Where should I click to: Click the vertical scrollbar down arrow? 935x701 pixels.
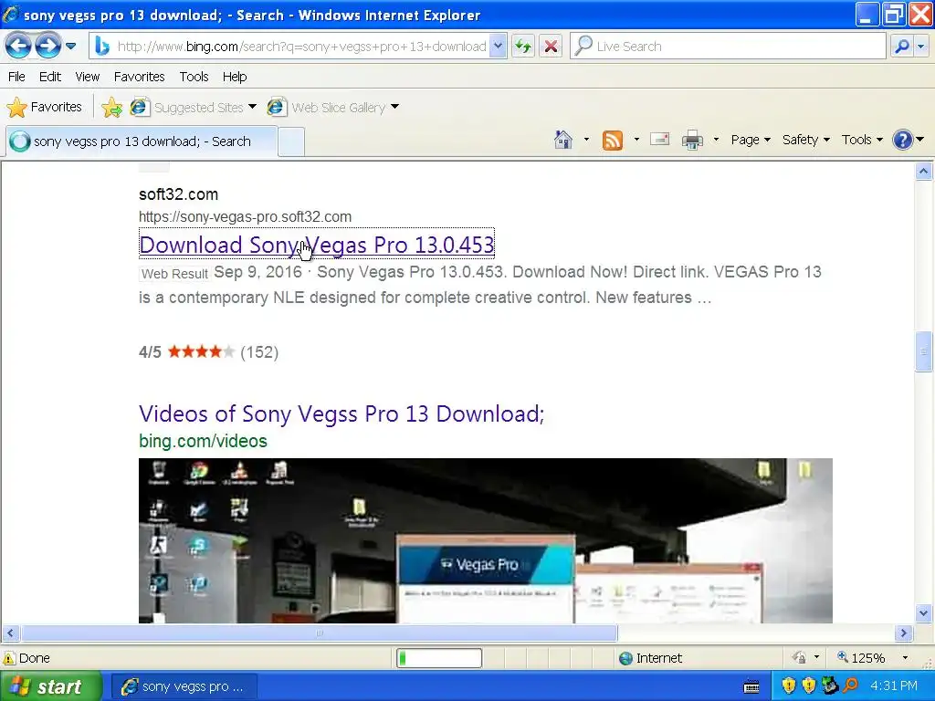click(924, 612)
